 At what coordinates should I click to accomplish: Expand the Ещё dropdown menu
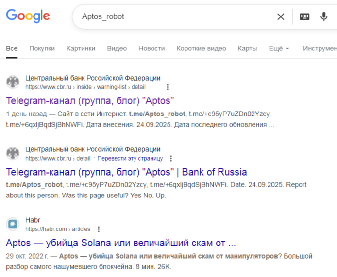tap(279, 49)
